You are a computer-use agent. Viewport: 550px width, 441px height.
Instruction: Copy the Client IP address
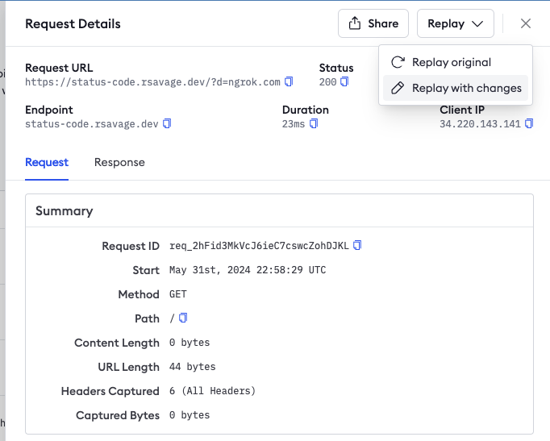529,124
